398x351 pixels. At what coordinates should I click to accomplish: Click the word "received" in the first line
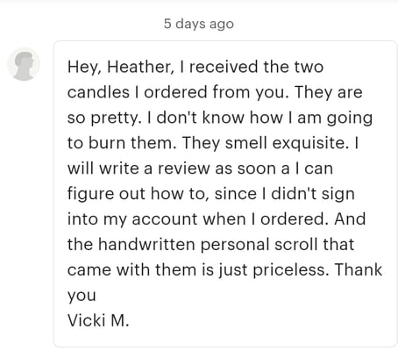224,67
